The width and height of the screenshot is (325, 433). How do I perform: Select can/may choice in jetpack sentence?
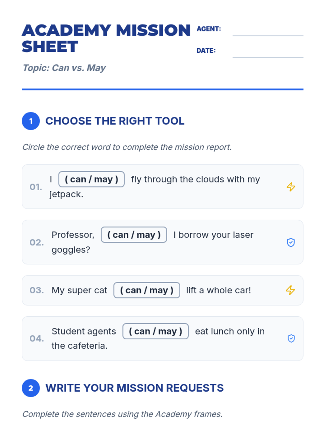pyautogui.click(x=92, y=179)
